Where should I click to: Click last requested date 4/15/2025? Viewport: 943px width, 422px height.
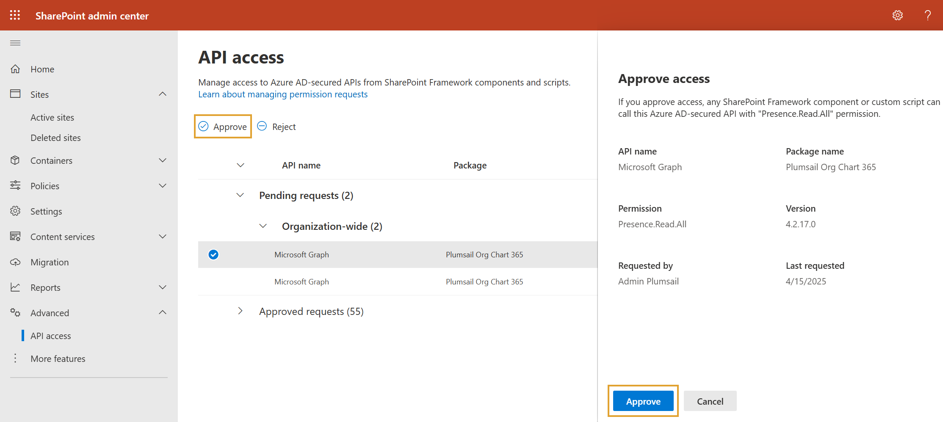806,281
